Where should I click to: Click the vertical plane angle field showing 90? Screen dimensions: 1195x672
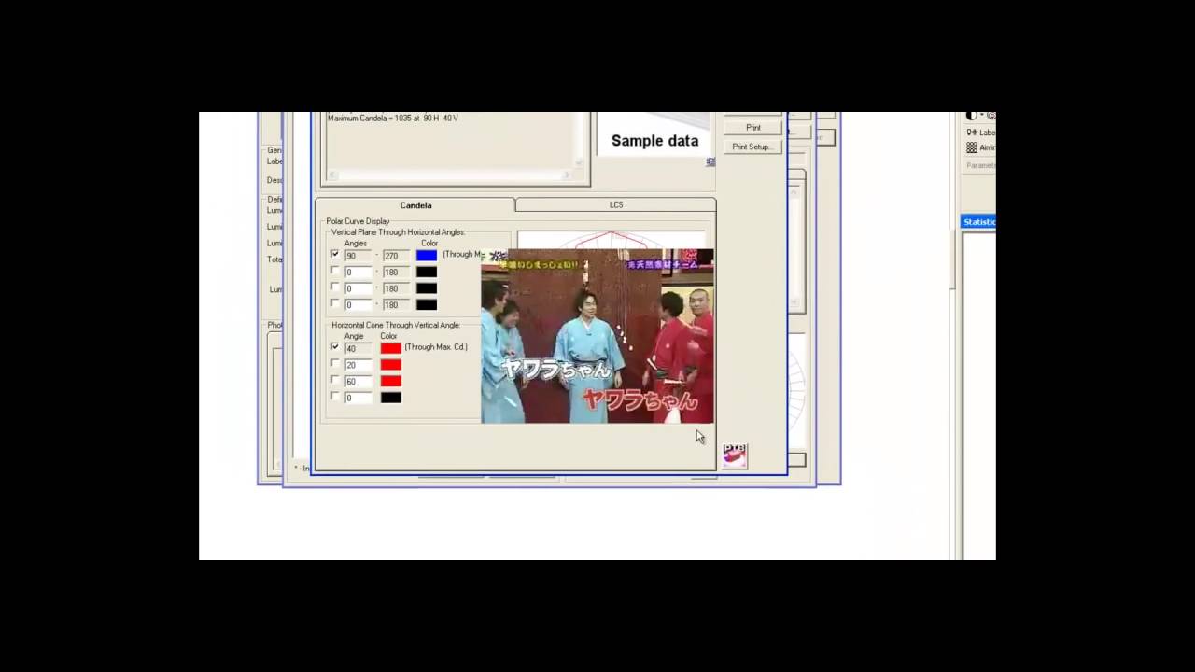(x=358, y=255)
